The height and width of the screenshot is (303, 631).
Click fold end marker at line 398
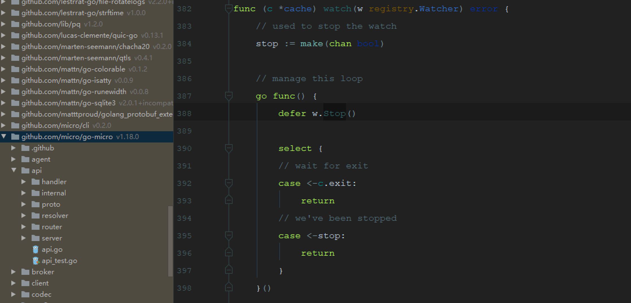click(x=229, y=287)
